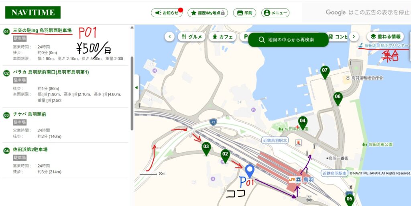
Task: Click the JR 鳥羽 station icon
Action: point(298,179)
